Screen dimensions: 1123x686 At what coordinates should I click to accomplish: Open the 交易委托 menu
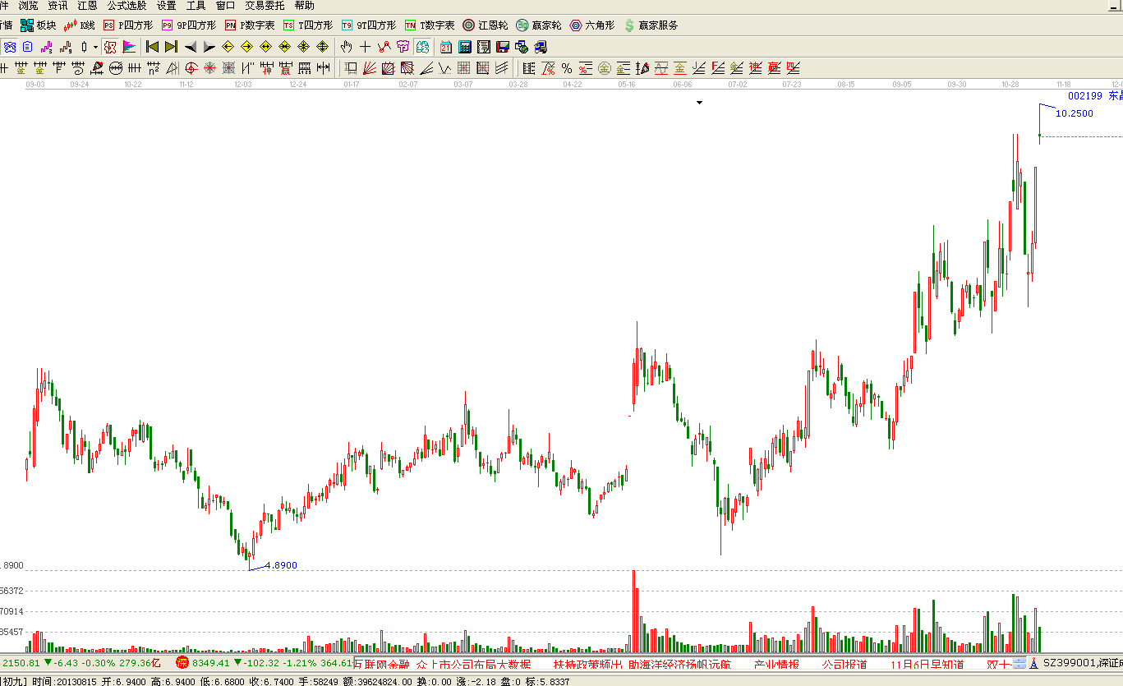point(265,6)
